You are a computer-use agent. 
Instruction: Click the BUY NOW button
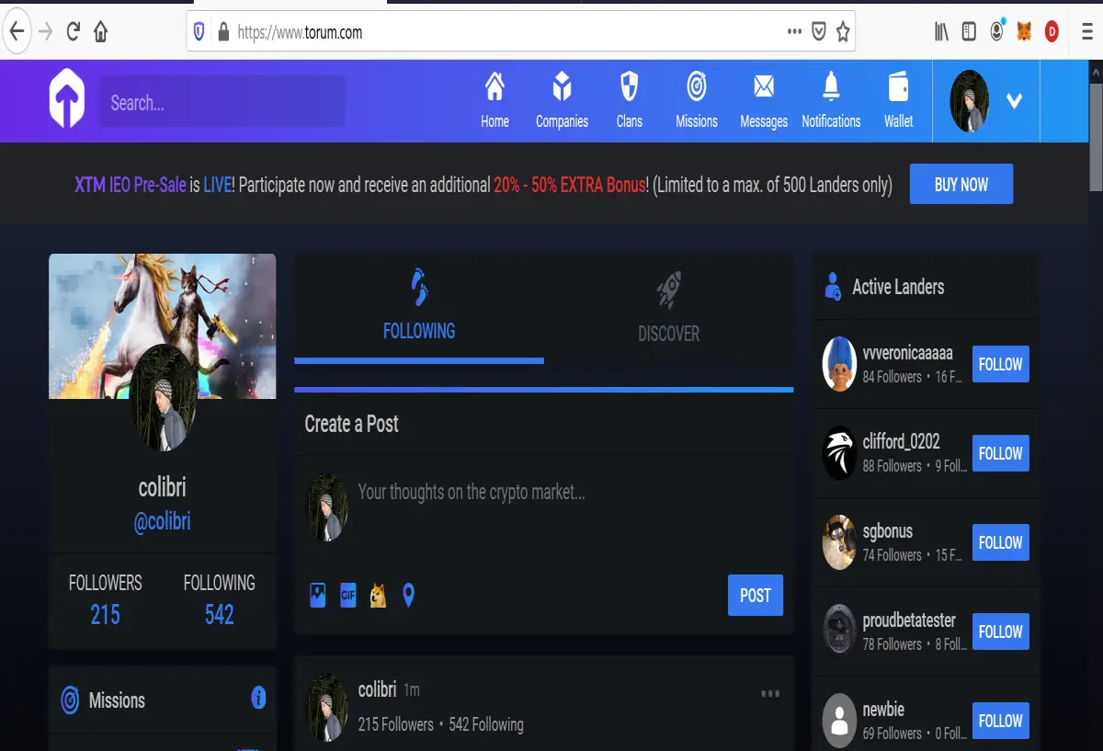point(961,184)
